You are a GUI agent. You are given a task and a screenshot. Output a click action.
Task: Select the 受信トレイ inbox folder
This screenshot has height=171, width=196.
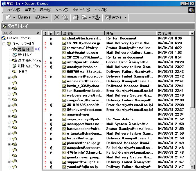point(26,49)
